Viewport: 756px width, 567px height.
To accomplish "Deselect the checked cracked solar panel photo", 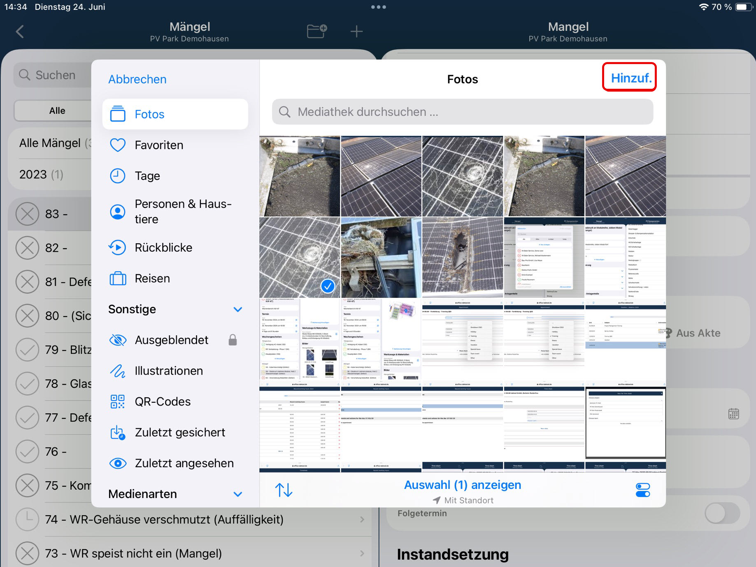I will pos(300,258).
